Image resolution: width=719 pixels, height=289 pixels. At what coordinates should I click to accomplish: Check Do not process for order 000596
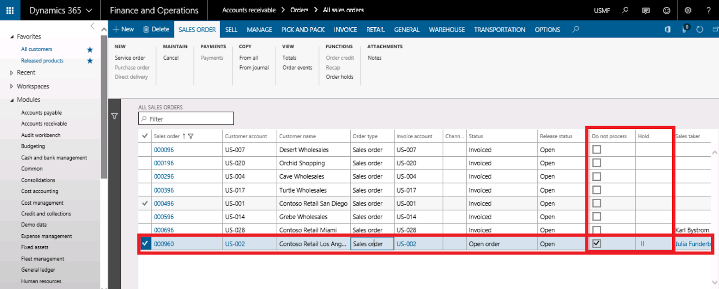pyautogui.click(x=597, y=216)
